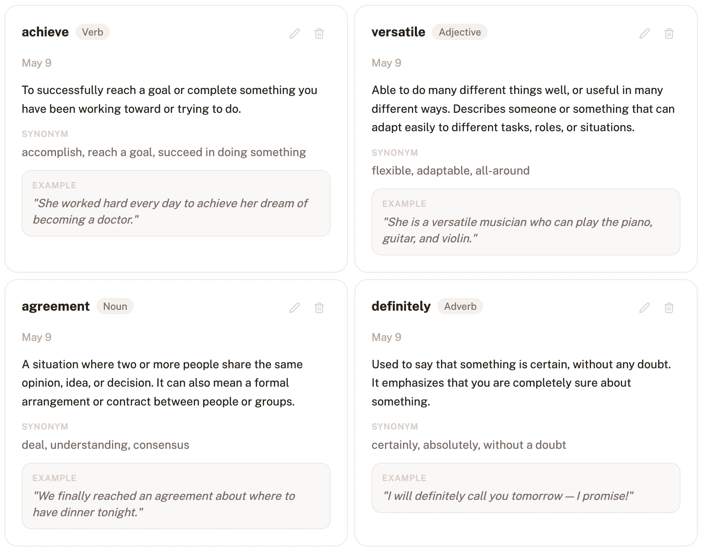This screenshot has width=703, height=551.
Task: Edit the agreement word card
Action: pyautogui.click(x=295, y=308)
